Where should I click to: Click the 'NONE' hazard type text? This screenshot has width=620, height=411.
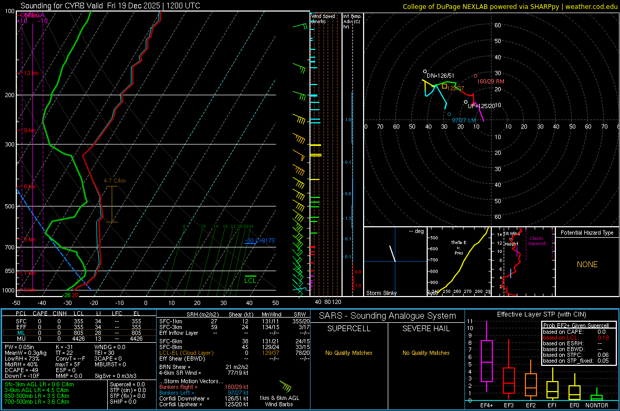tap(587, 265)
